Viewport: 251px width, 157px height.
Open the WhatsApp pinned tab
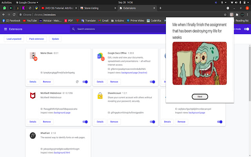tap(4, 8)
